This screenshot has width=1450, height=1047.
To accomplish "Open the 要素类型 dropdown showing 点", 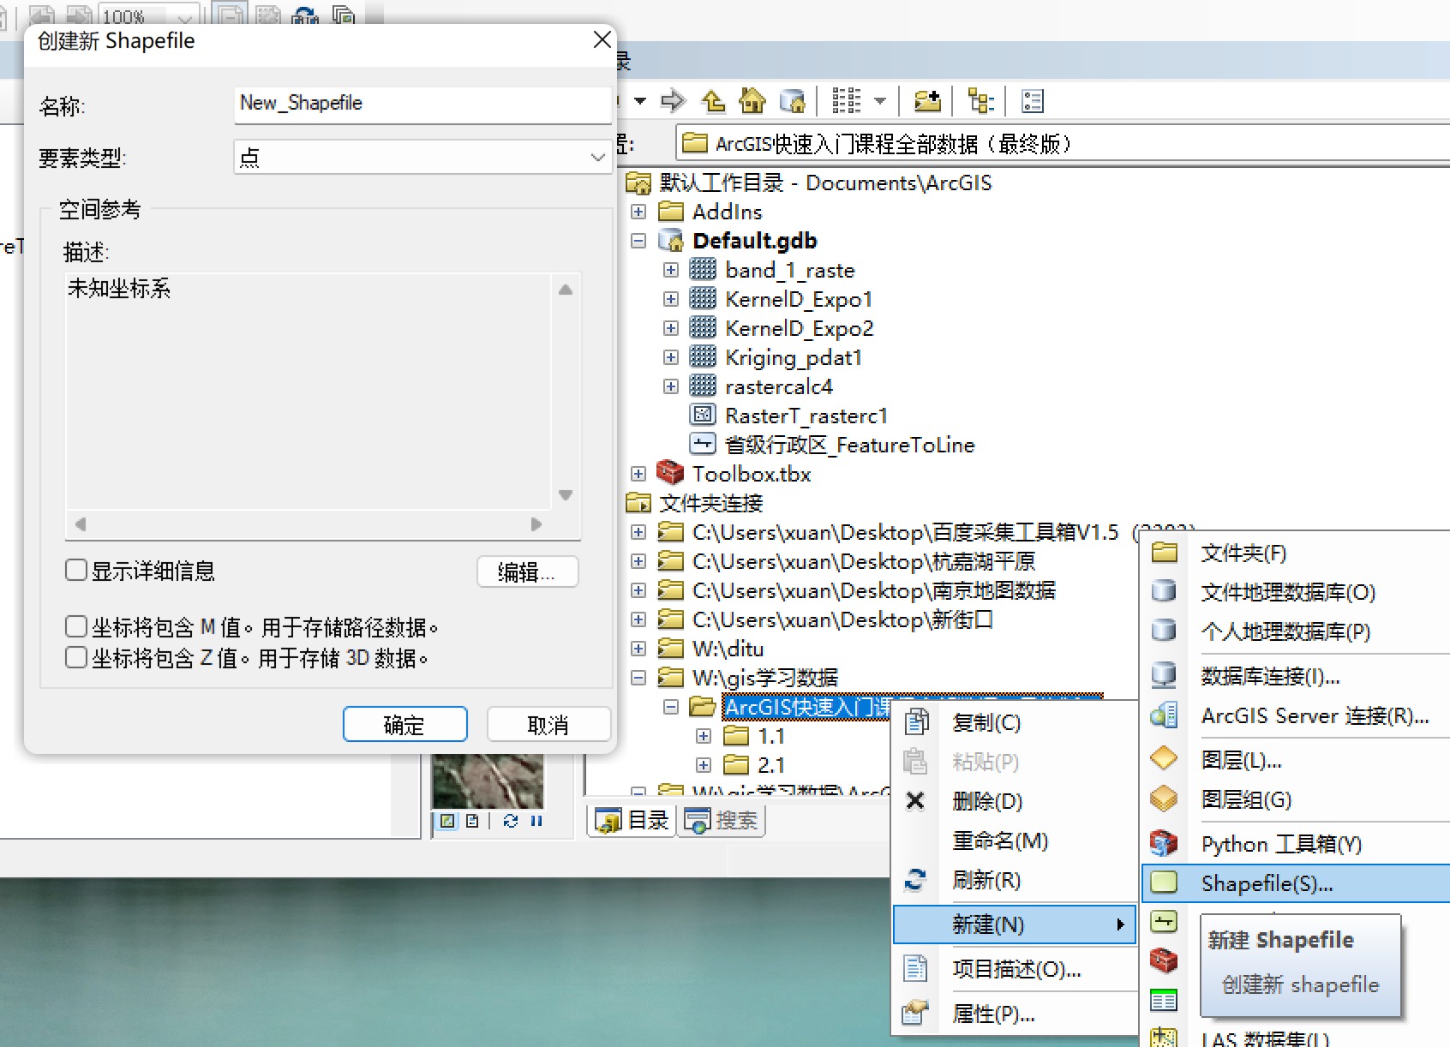I will pyautogui.click(x=422, y=157).
